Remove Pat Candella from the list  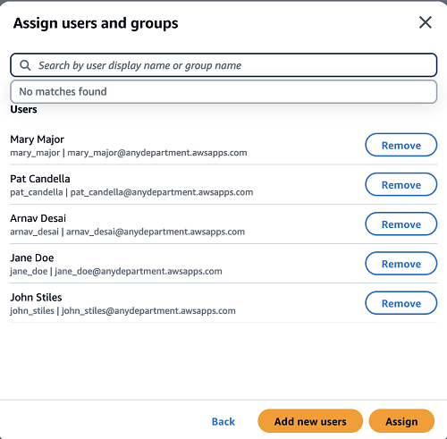[401, 184]
